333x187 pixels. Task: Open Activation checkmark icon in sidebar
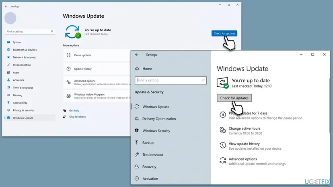pyautogui.click(x=137, y=179)
